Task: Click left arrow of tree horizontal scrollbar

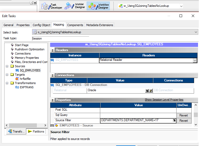Action: (7, 125)
